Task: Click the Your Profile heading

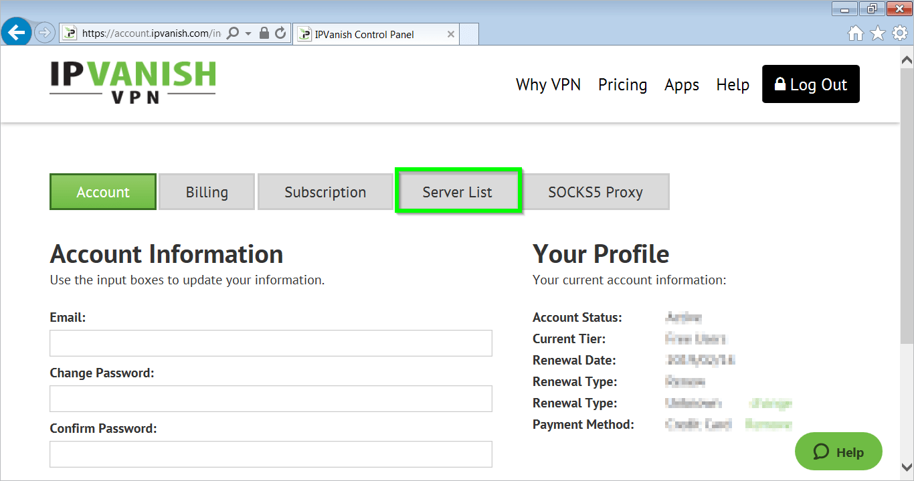Action: pos(601,254)
